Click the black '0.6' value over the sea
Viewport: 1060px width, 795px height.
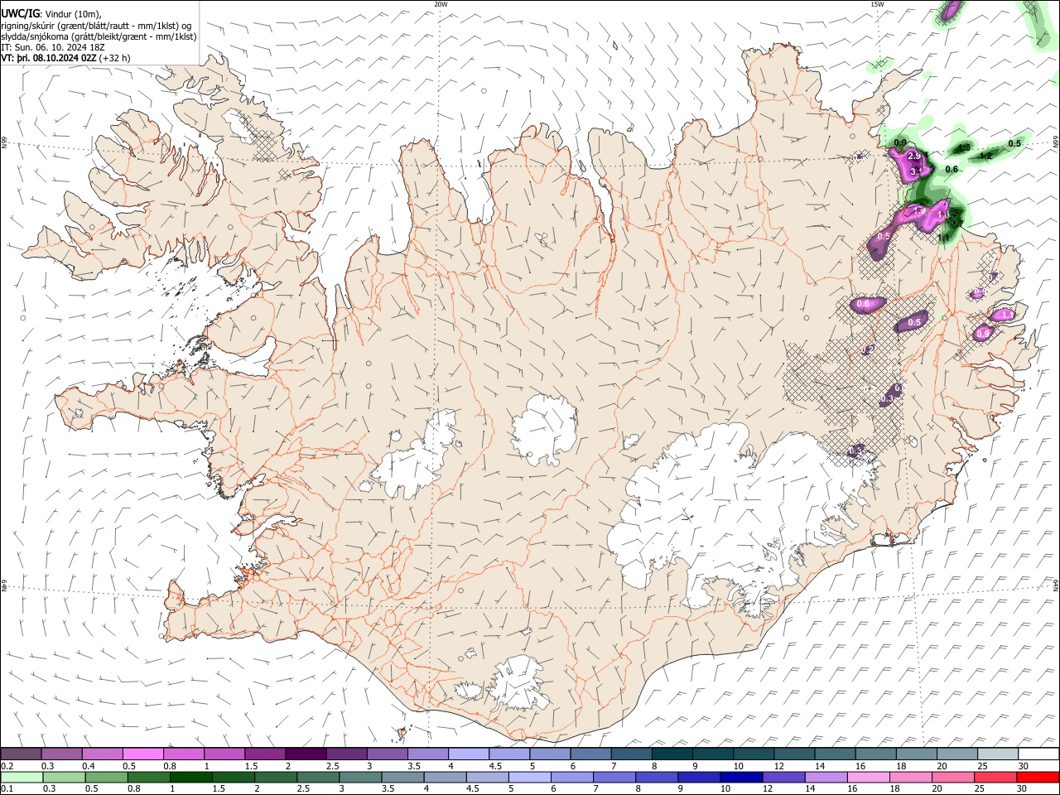click(952, 169)
